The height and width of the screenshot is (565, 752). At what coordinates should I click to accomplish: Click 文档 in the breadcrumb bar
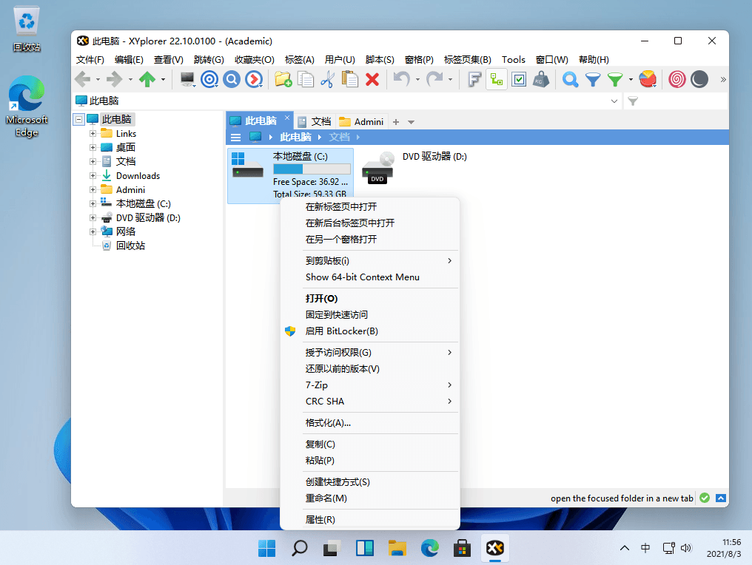(339, 138)
